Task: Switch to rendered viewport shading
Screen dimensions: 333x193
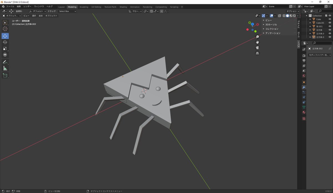Action: pyautogui.click(x=294, y=16)
